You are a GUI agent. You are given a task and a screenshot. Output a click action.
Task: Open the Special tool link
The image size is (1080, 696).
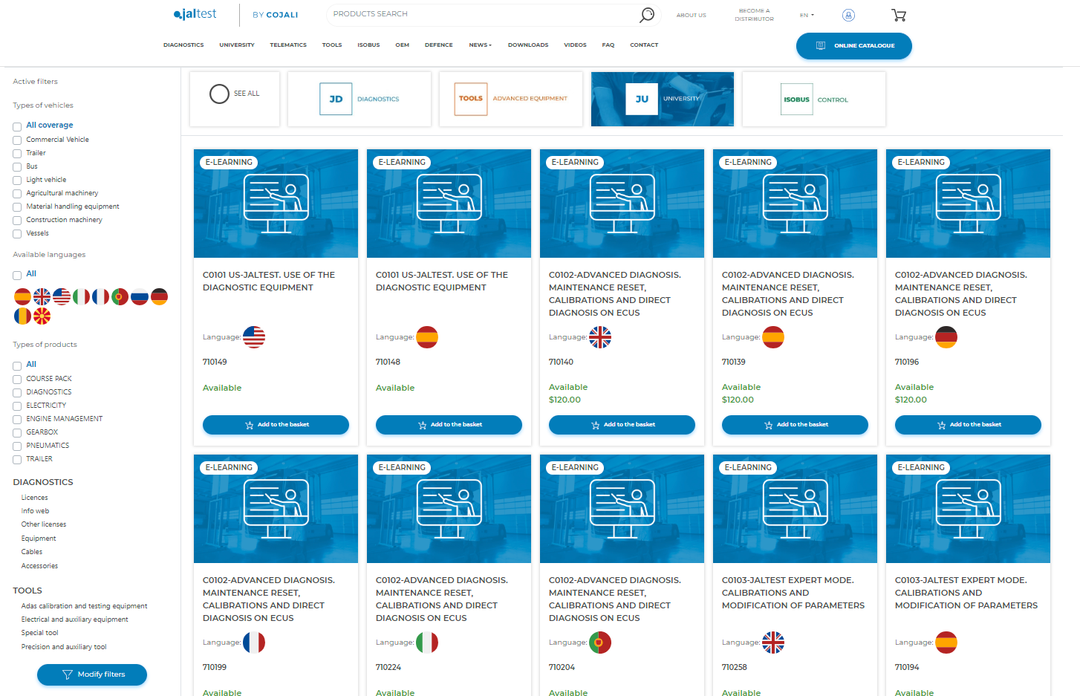coord(39,633)
